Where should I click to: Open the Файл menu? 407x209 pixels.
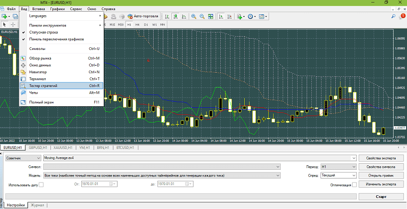point(11,9)
